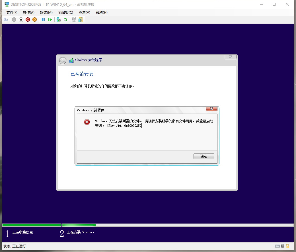Send Ctrl+Alt+Del via toolbar icon
Viewport: 296px width, 252px height.
pyautogui.click(x=6, y=20)
